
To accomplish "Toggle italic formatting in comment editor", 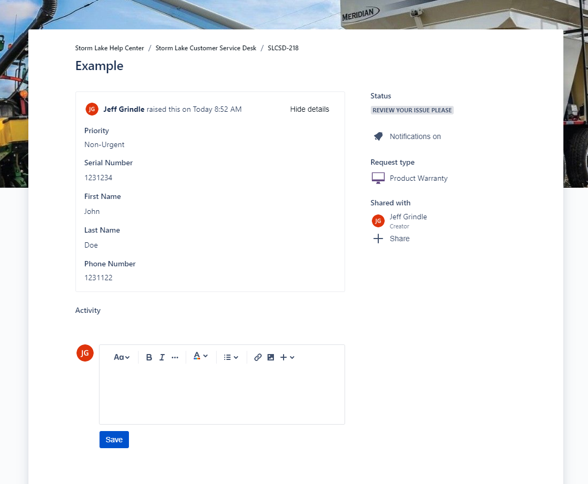I will [x=162, y=357].
